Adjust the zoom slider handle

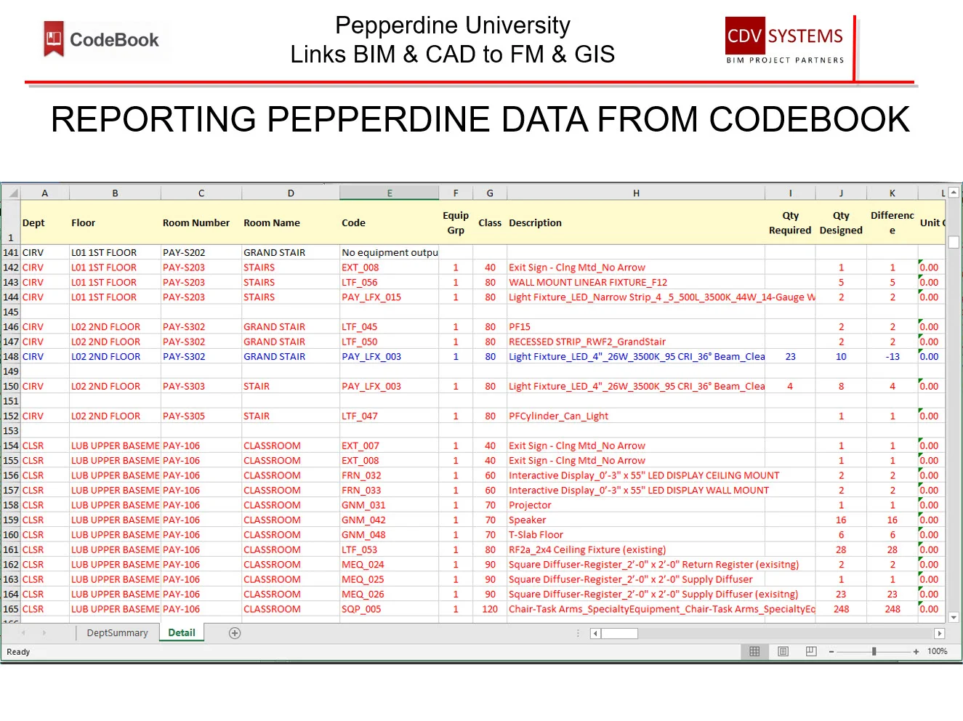874,652
